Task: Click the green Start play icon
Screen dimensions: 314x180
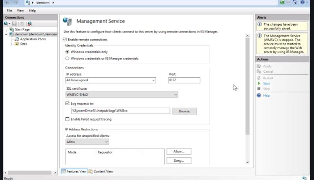Action: click(259, 83)
